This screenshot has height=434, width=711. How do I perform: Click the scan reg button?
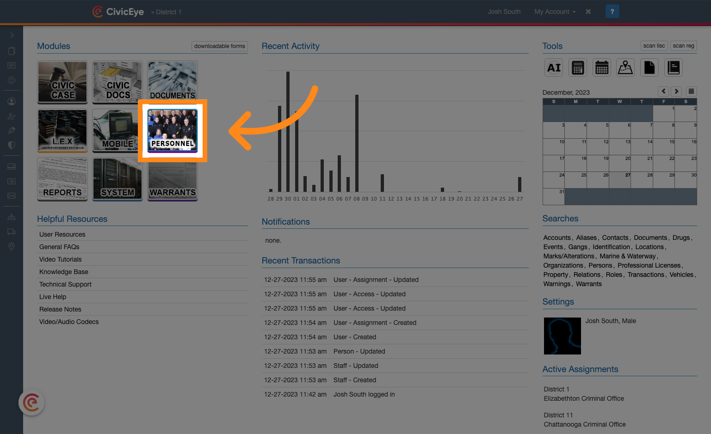point(683,46)
